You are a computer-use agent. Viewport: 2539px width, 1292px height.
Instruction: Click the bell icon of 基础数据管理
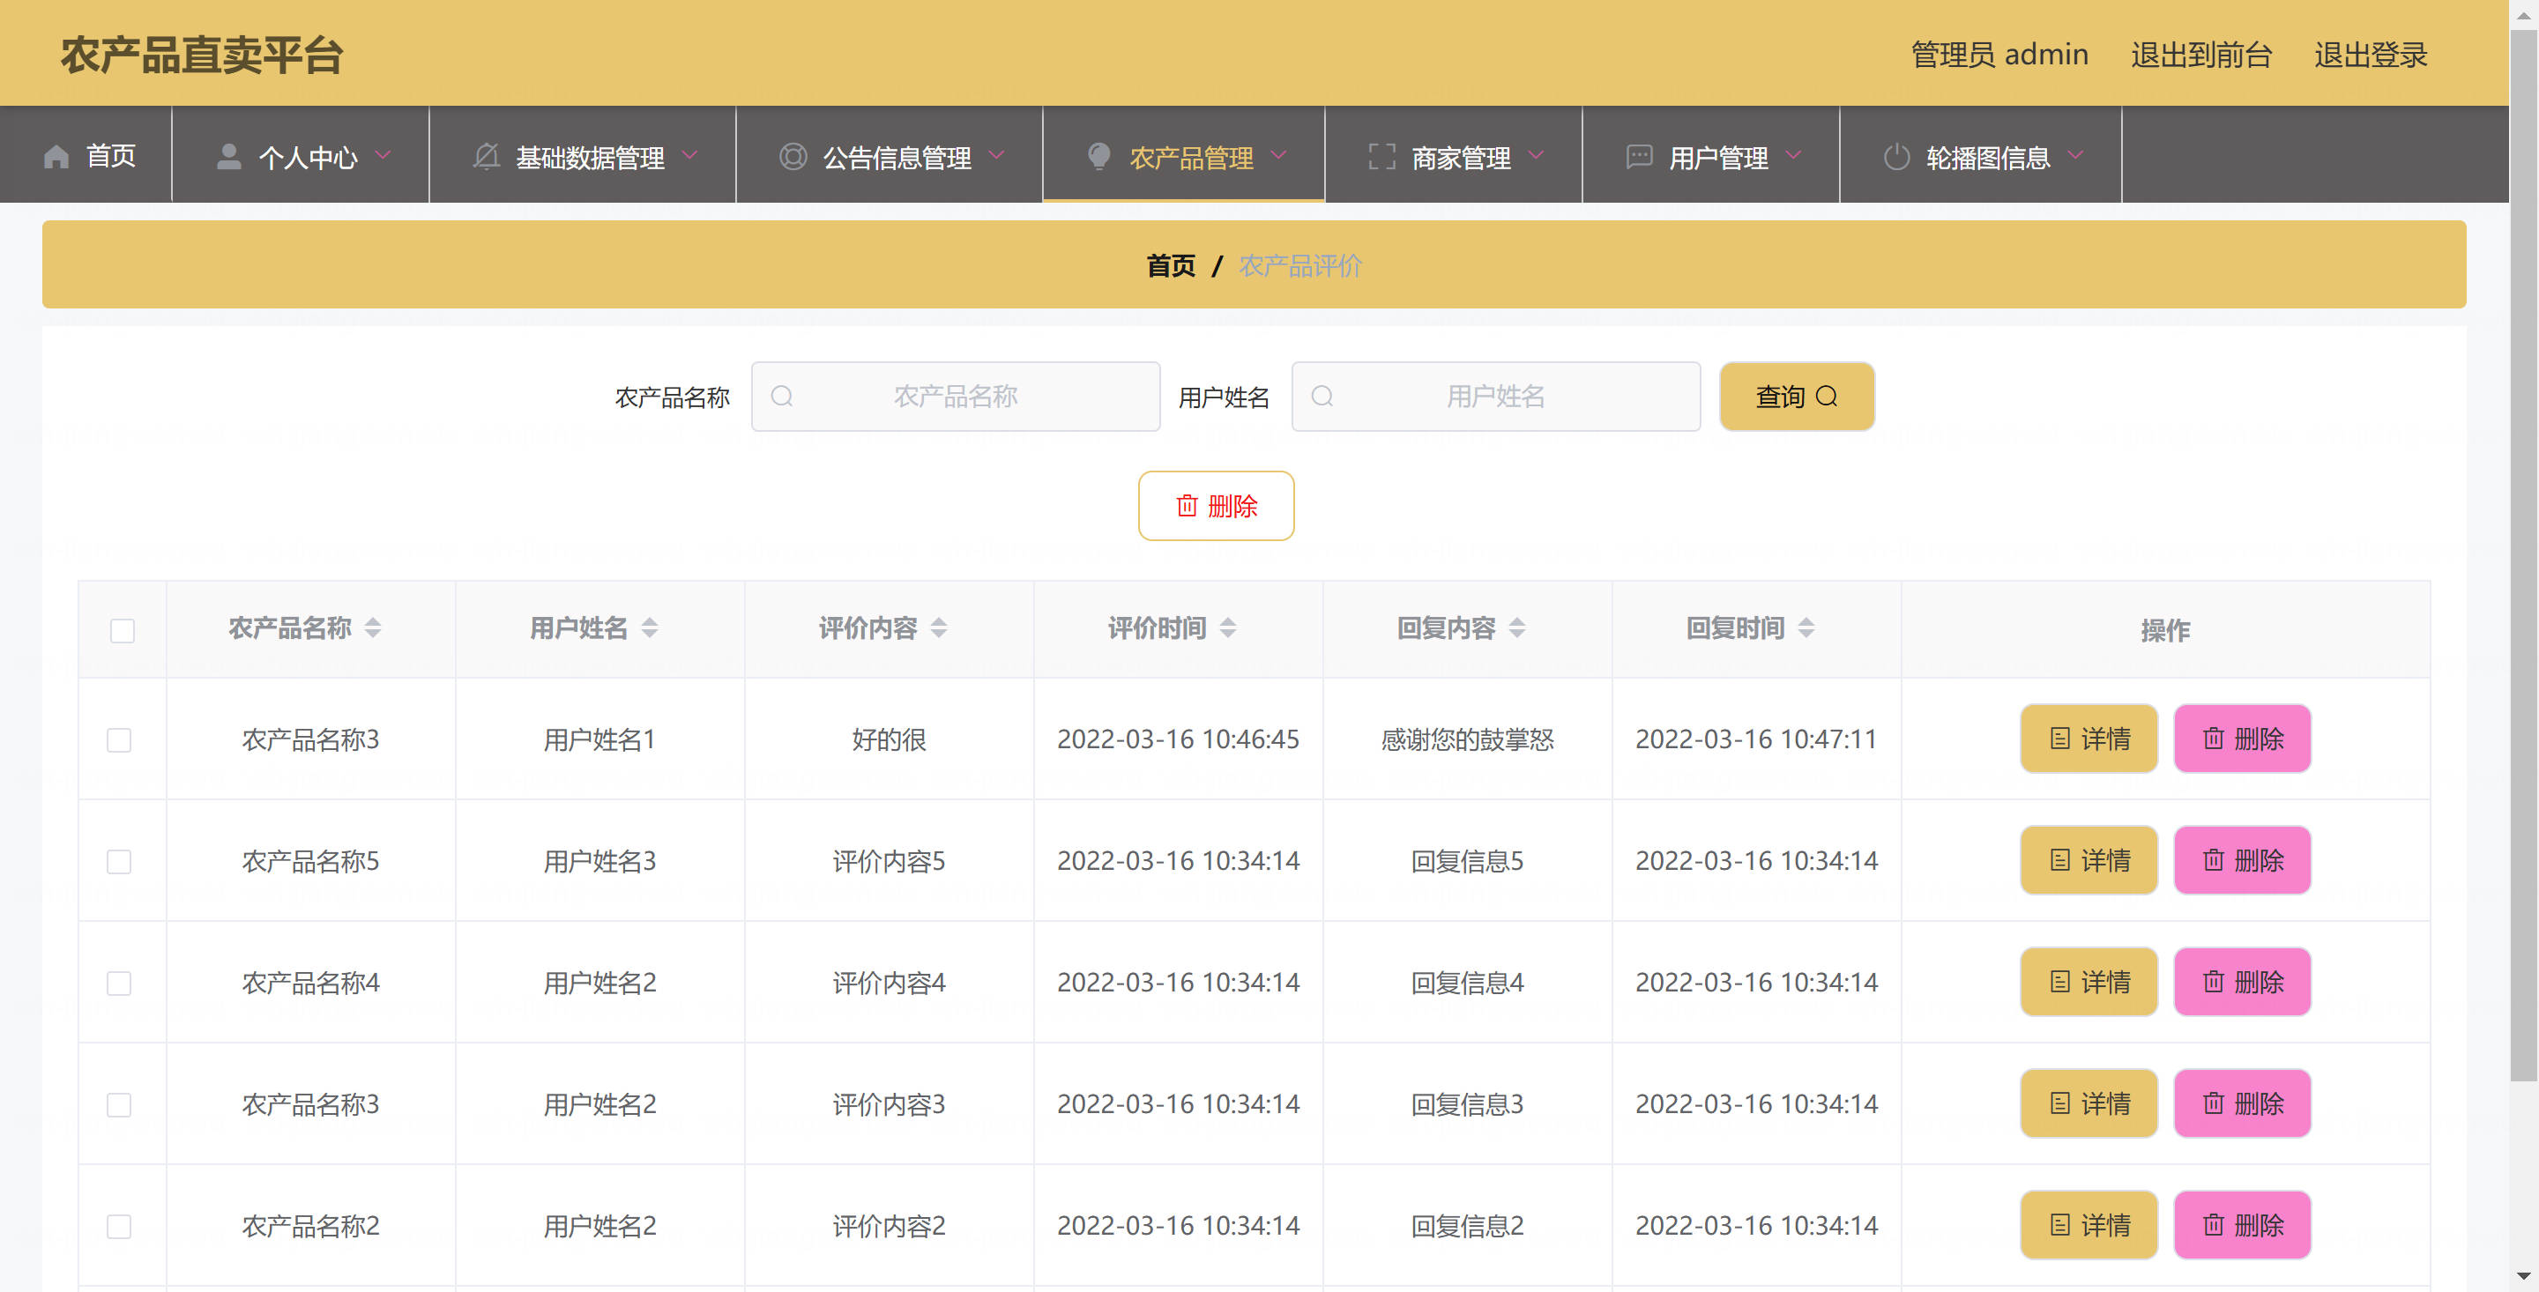tap(486, 157)
